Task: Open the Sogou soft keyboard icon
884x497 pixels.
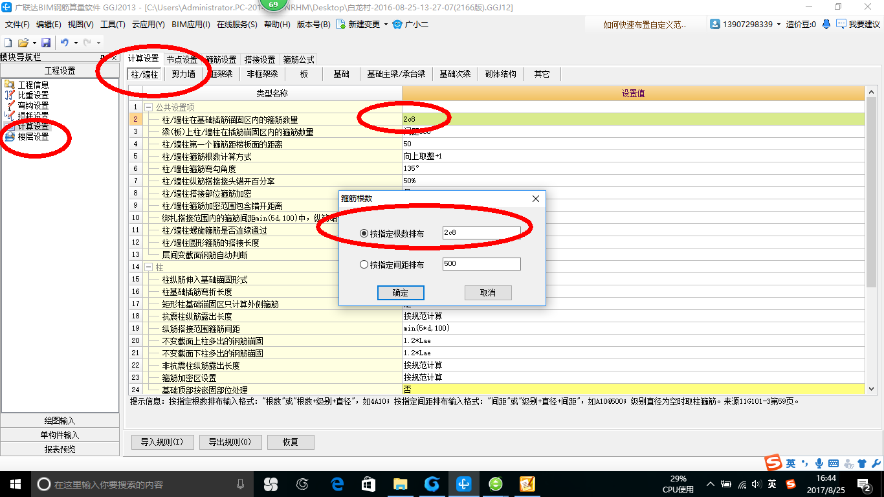Action: click(x=834, y=463)
